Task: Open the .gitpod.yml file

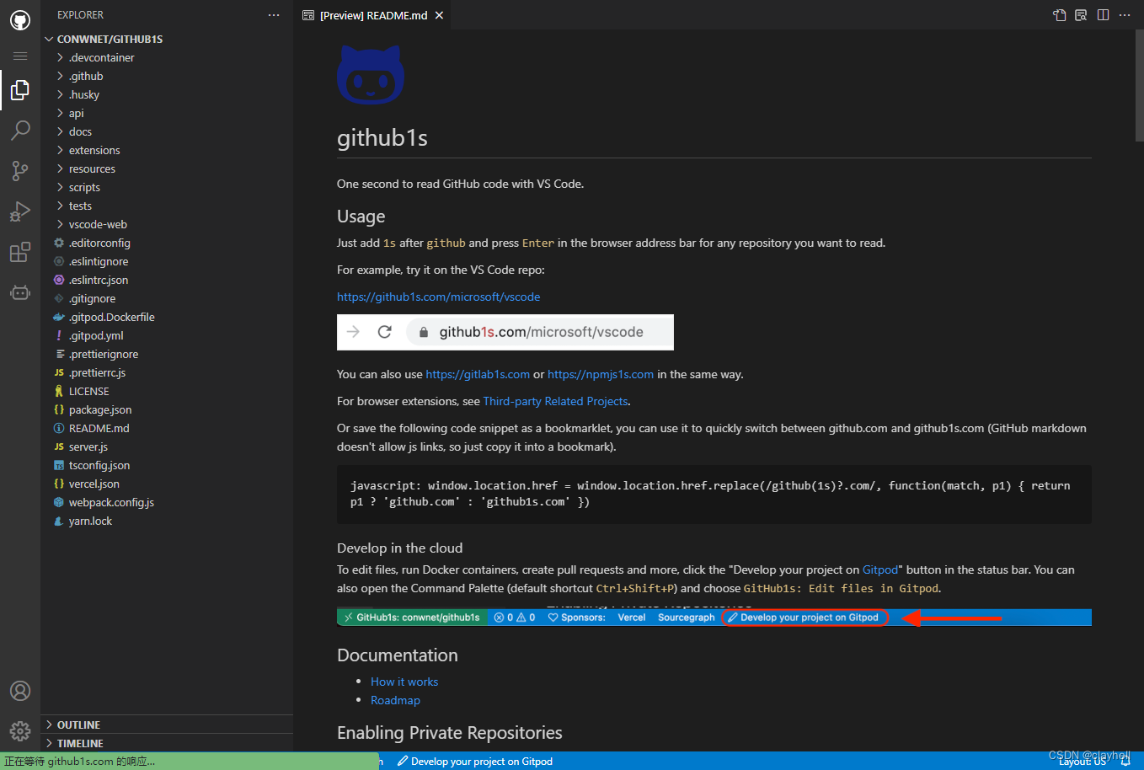Action: coord(167,335)
